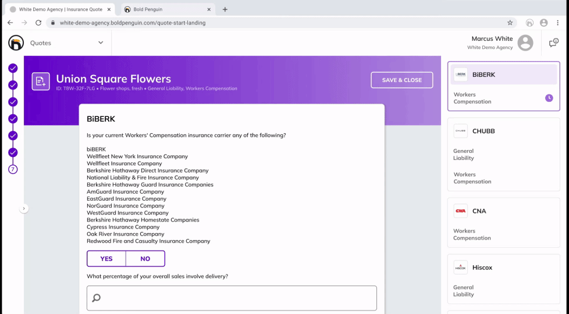Go to completed step six checkmark
Screen dimensions: 569x314
(13, 152)
